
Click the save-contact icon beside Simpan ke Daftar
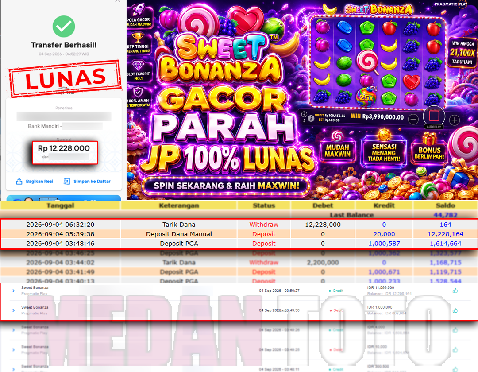point(66,182)
